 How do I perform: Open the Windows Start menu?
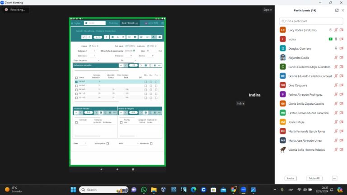point(73,190)
